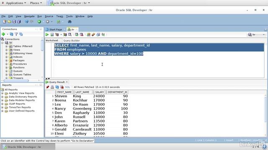Expand the OLAP Reports folder
This screenshot has width=268, height=150.
[2, 104]
